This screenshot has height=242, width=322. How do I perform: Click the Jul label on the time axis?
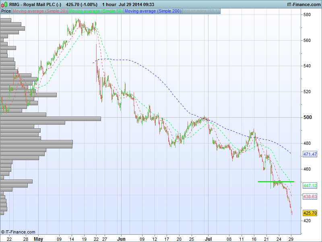click(208, 239)
